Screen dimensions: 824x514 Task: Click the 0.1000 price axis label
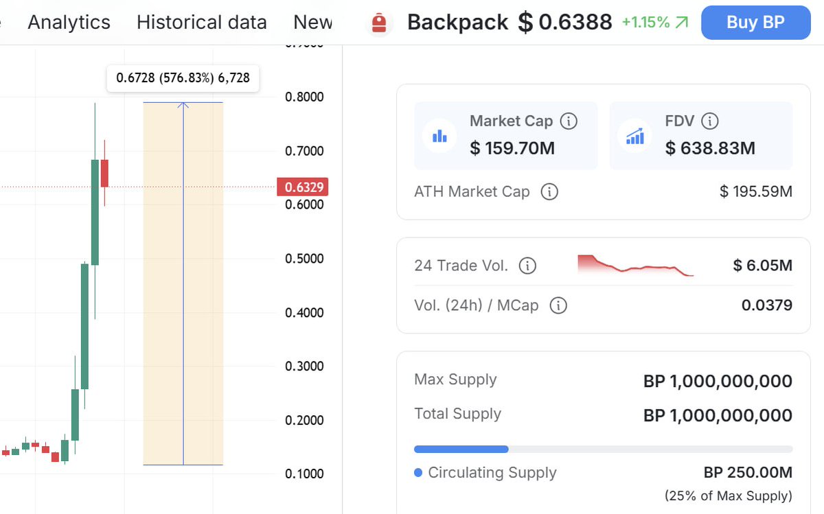304,474
